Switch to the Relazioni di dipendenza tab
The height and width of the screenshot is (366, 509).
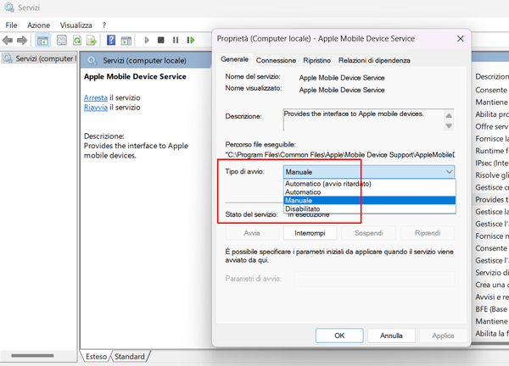point(374,60)
